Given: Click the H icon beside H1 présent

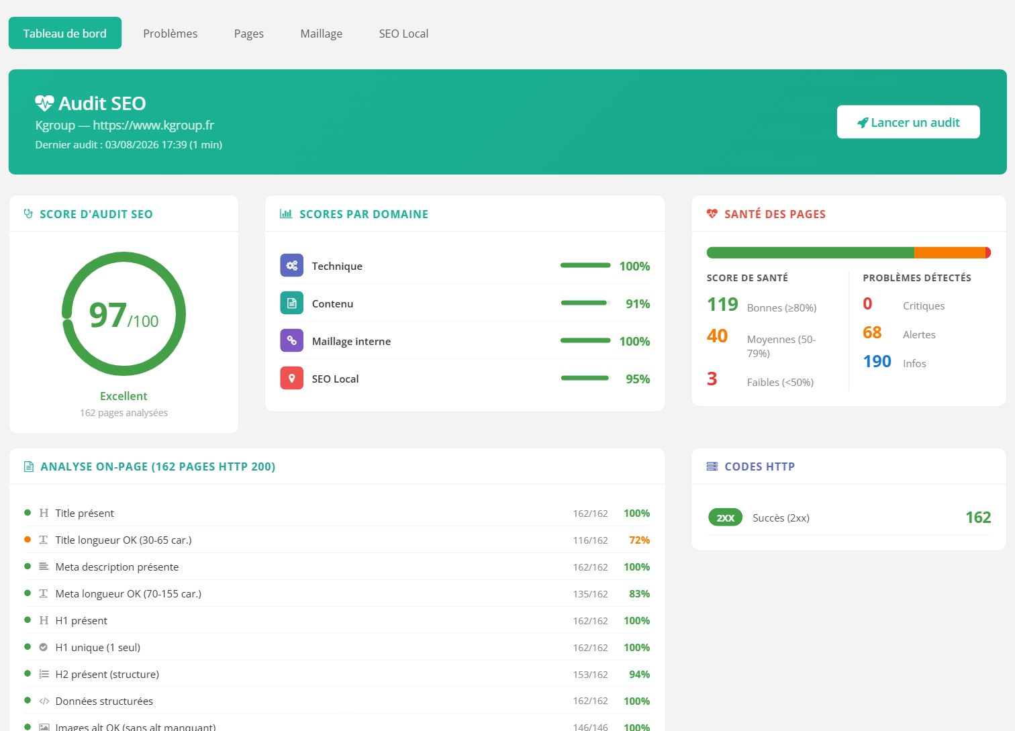Looking at the screenshot, I should tap(44, 620).
